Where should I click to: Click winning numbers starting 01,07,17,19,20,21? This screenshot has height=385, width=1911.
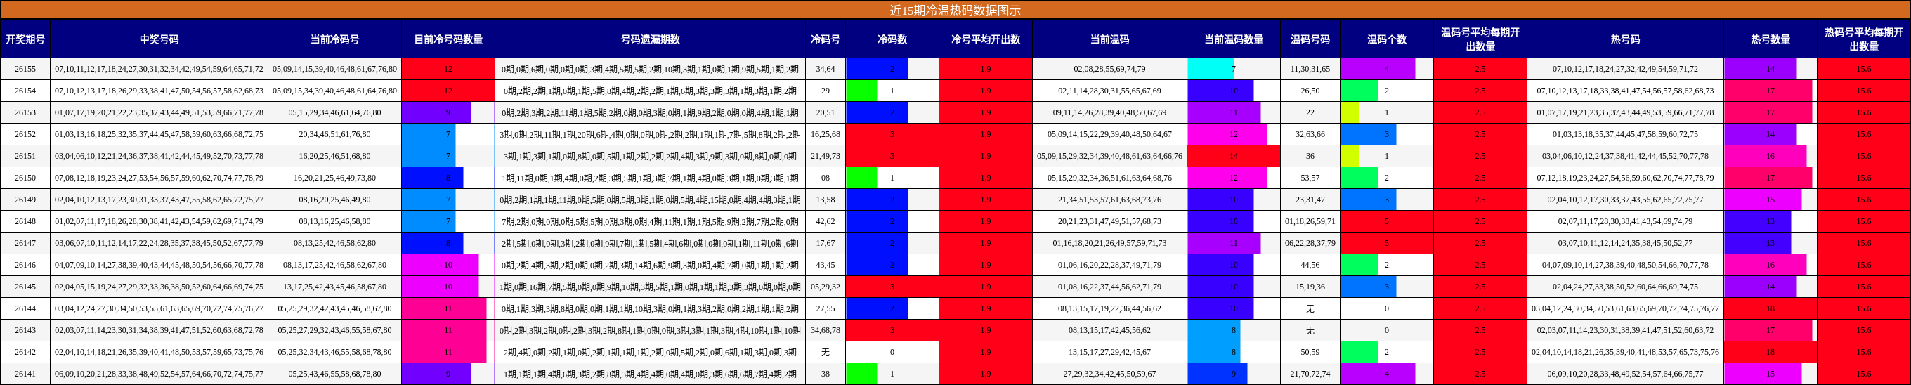coord(159,112)
